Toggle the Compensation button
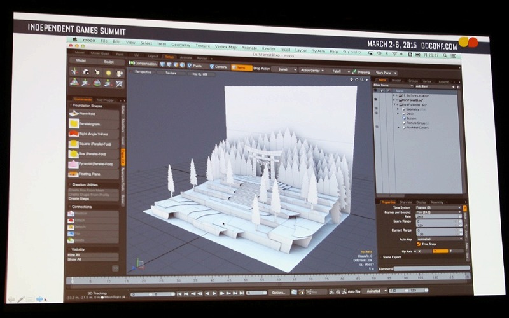This screenshot has height=318, width=509. click(143, 64)
